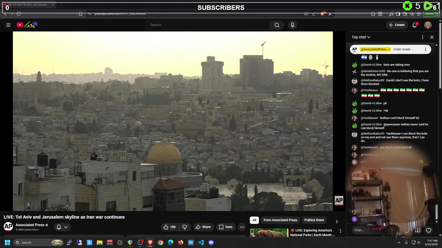Image resolution: width=442 pixels, height=248 pixels.
Task: Switch to the LIVE Tel Aviv browser tab
Action: tap(29, 4)
